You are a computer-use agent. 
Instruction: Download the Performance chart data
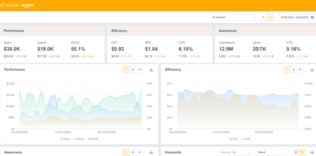tap(151, 70)
